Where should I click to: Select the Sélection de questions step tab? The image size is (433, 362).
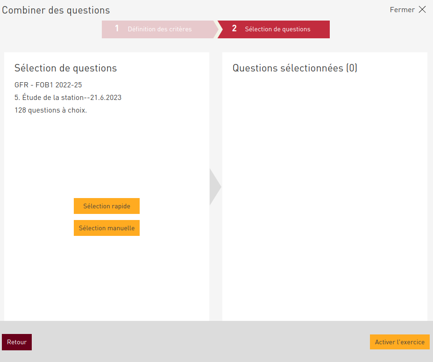pyautogui.click(x=277, y=29)
